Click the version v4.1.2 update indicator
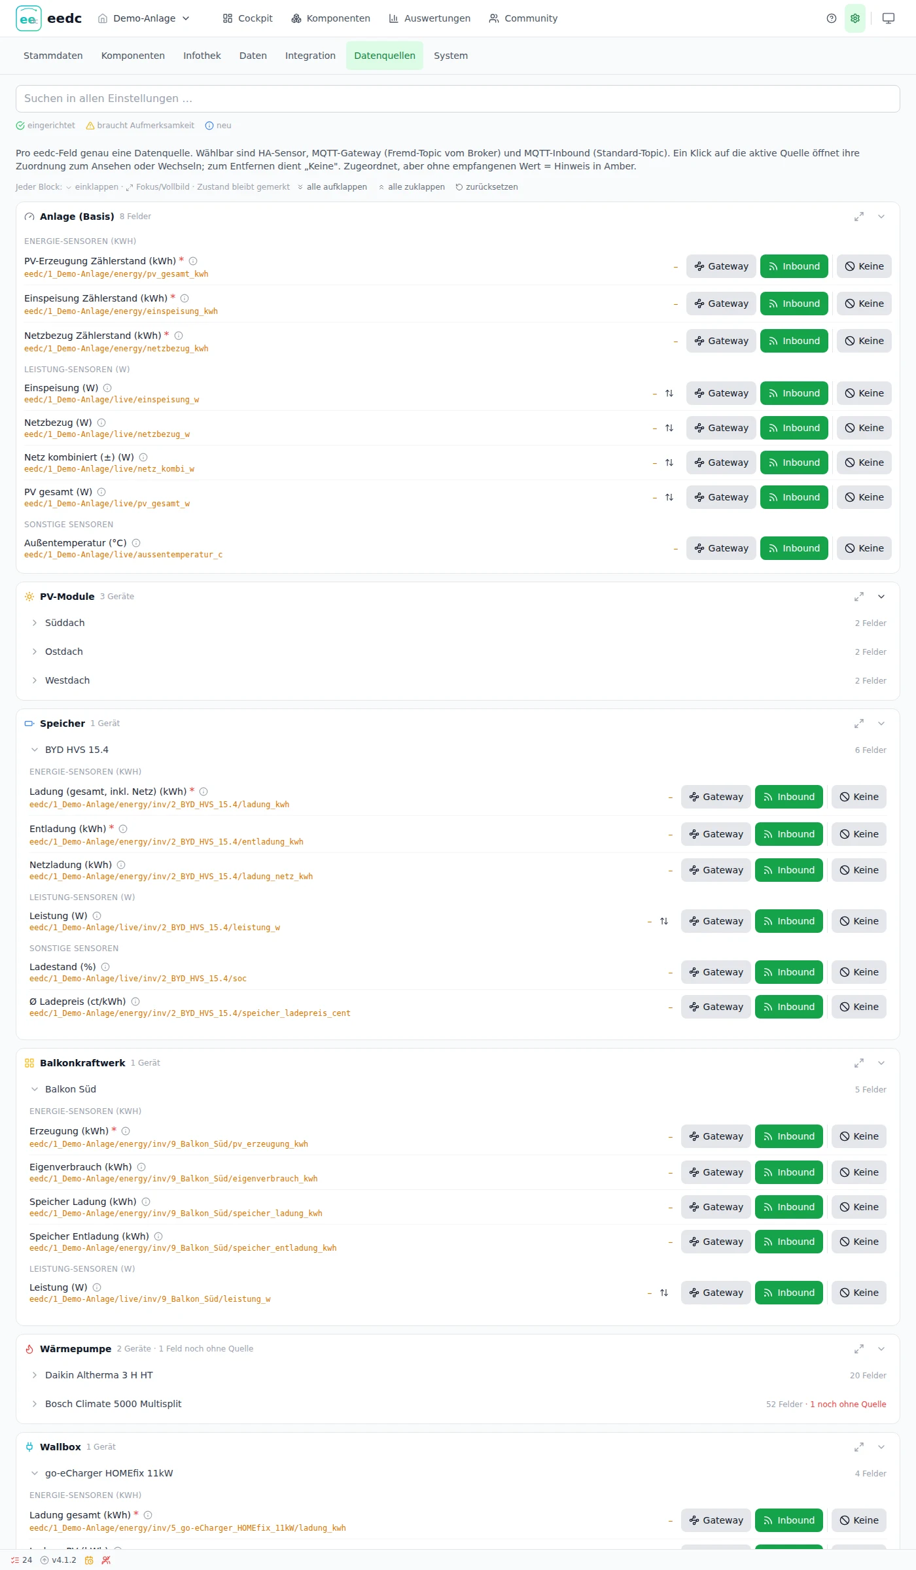This screenshot has width=916, height=1570. (x=58, y=1560)
